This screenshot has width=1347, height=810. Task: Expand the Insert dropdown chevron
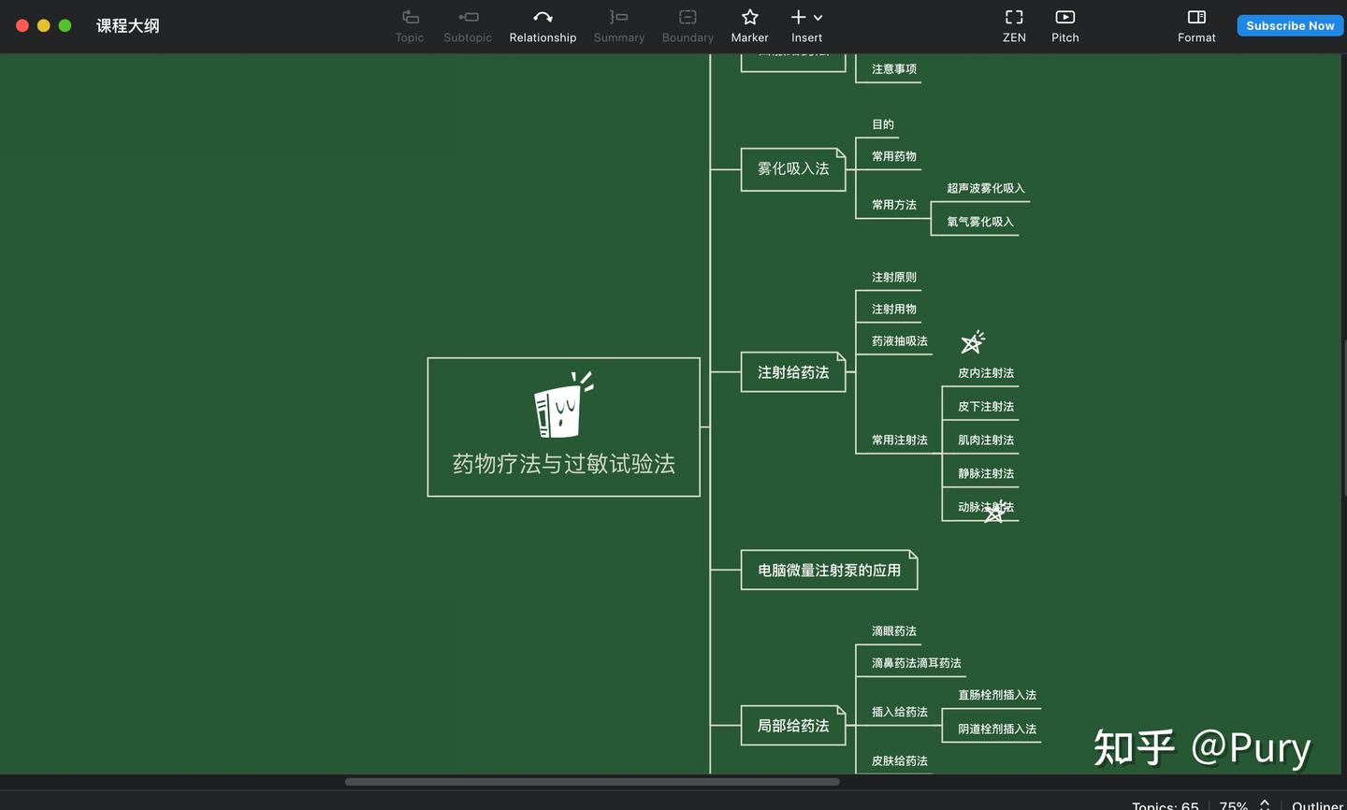(x=818, y=17)
